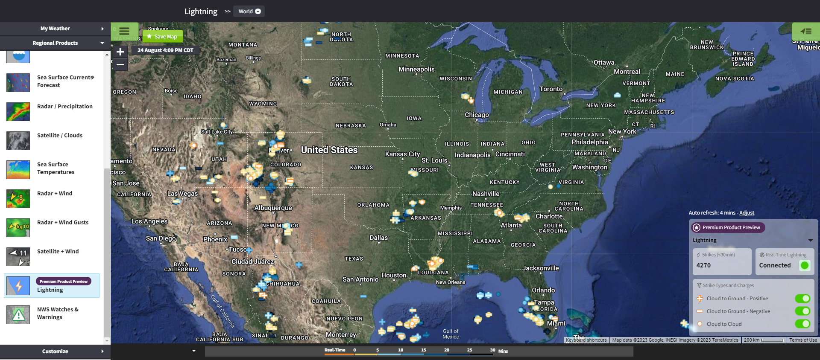
Task: Click the Lightning bolt thumbnail in sidebar
Action: 18,286
